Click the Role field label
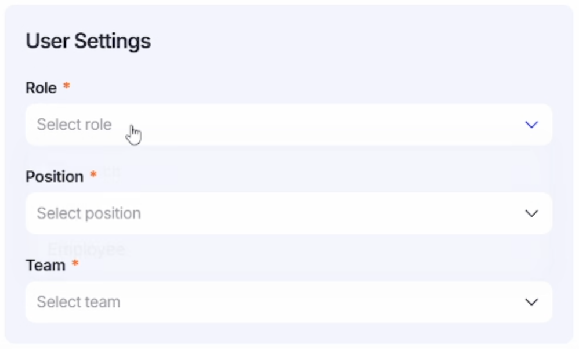579x349 pixels. point(41,88)
